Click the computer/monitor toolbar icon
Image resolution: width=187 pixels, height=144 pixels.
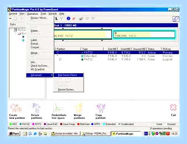coord(81,19)
